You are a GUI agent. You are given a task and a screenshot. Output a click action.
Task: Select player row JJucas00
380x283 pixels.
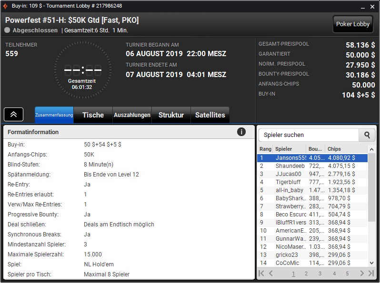pos(312,174)
